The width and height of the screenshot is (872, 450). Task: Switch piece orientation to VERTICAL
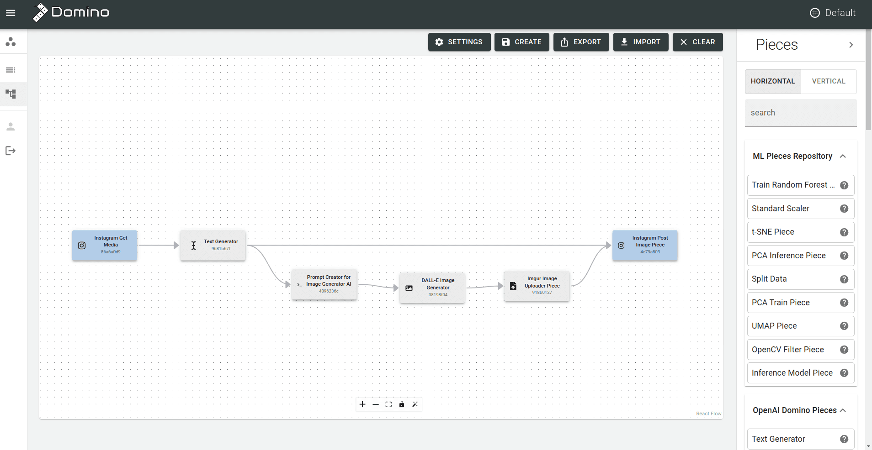828,81
